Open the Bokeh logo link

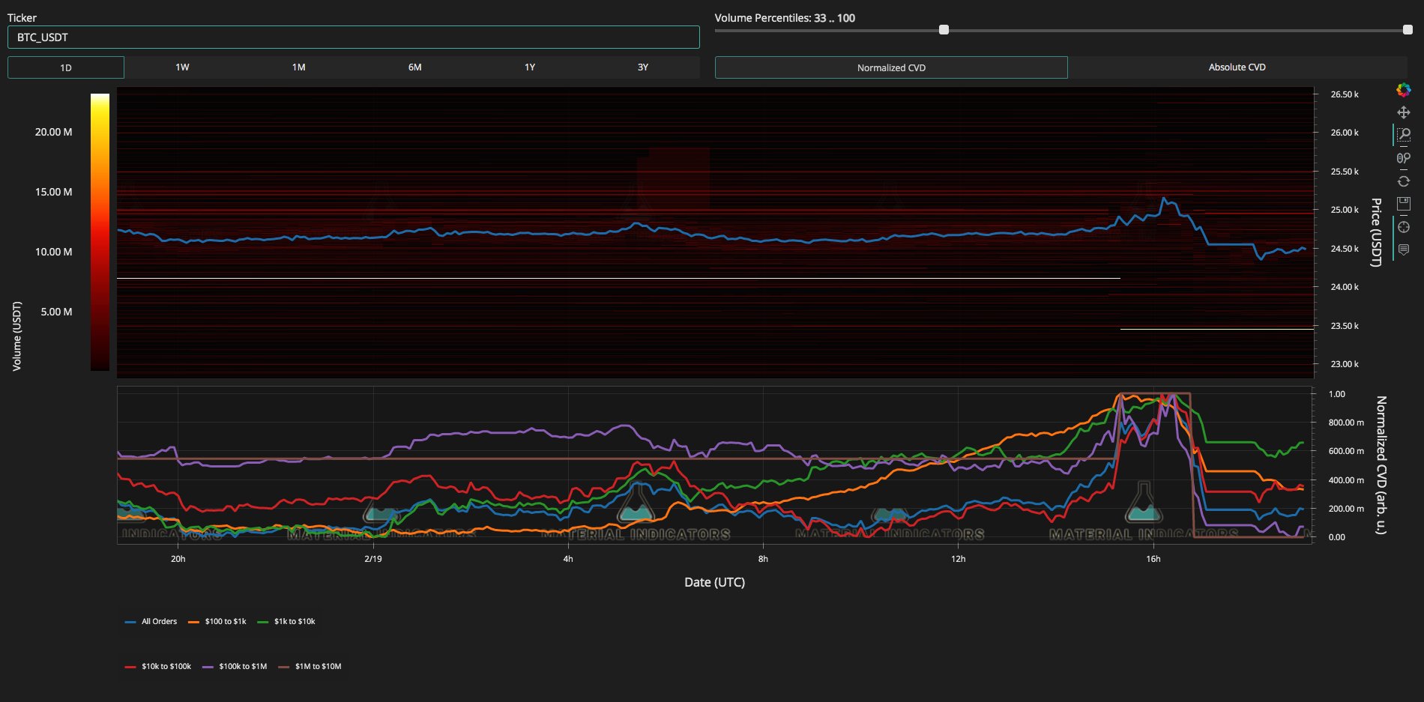1404,90
